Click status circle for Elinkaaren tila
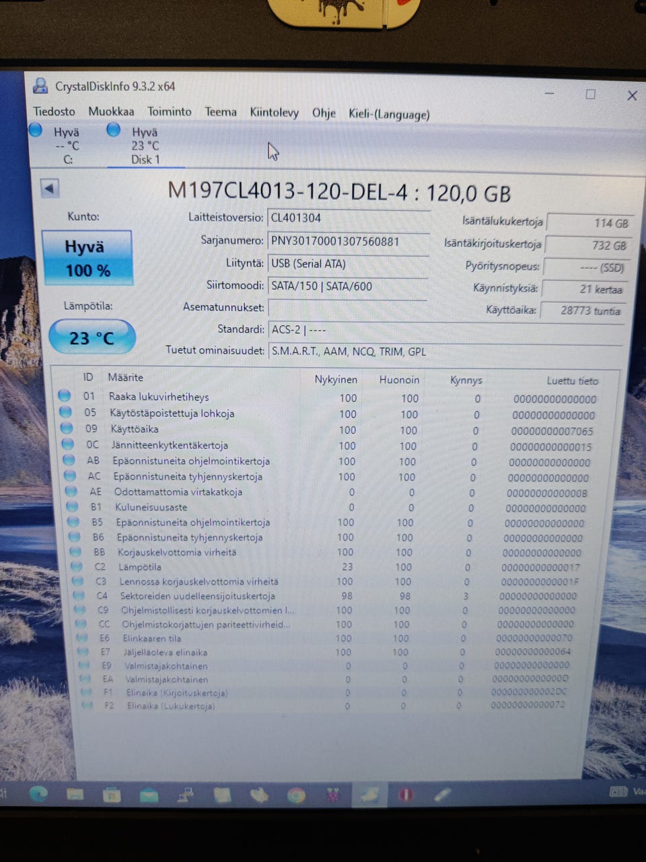Image resolution: width=646 pixels, height=862 pixels. click(x=82, y=638)
